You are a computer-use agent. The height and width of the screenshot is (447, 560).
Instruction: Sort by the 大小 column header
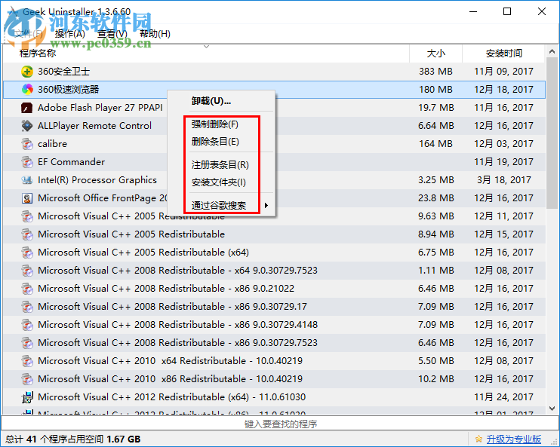click(435, 54)
